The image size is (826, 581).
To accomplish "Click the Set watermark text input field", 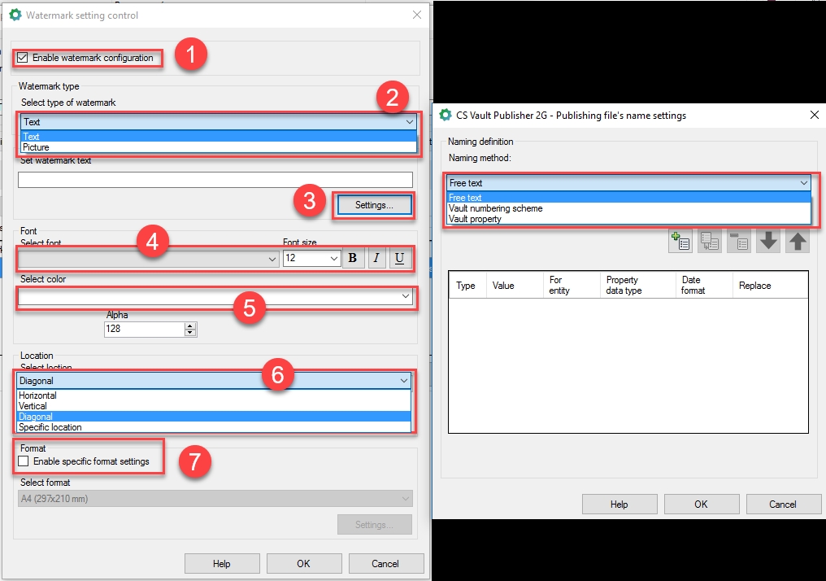I will point(215,181).
